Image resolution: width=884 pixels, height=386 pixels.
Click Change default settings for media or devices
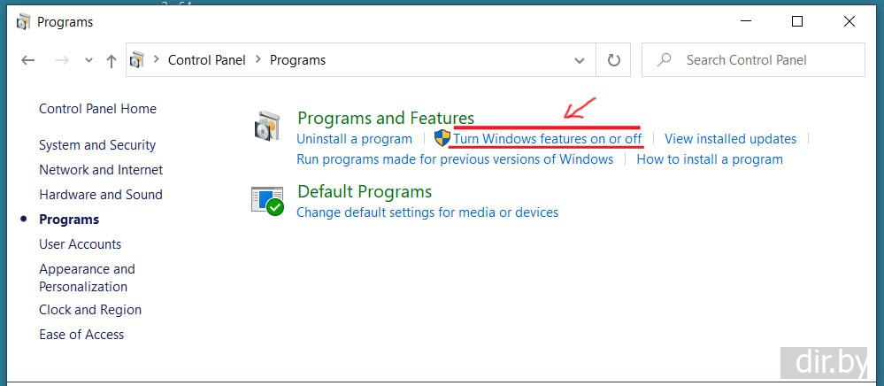pyautogui.click(x=427, y=212)
